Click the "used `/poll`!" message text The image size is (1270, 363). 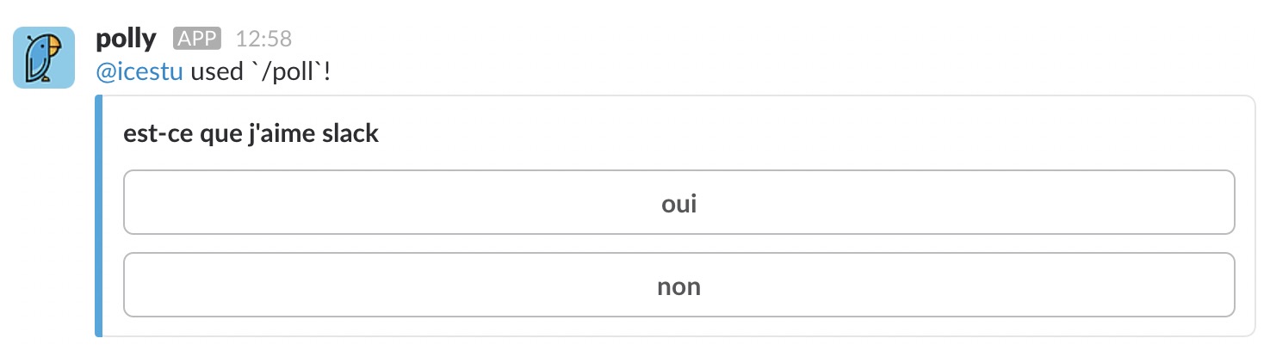261,71
